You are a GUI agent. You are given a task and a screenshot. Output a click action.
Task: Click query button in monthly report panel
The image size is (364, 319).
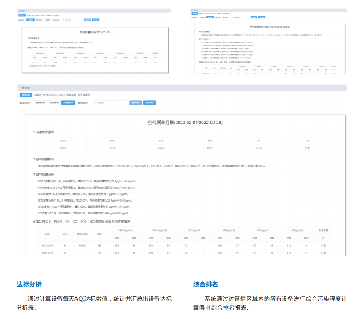(136, 102)
